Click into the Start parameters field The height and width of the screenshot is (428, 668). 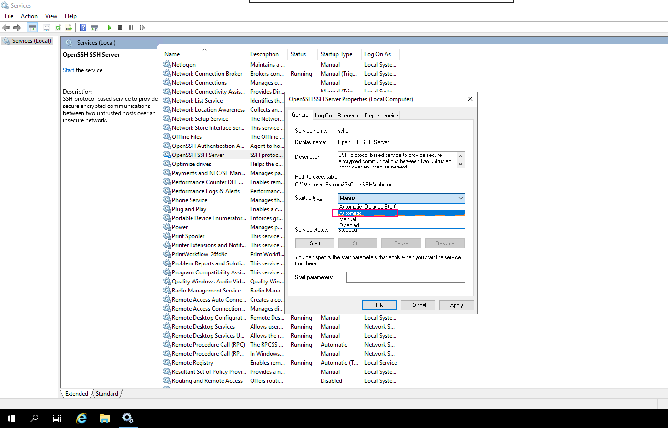(x=405, y=277)
